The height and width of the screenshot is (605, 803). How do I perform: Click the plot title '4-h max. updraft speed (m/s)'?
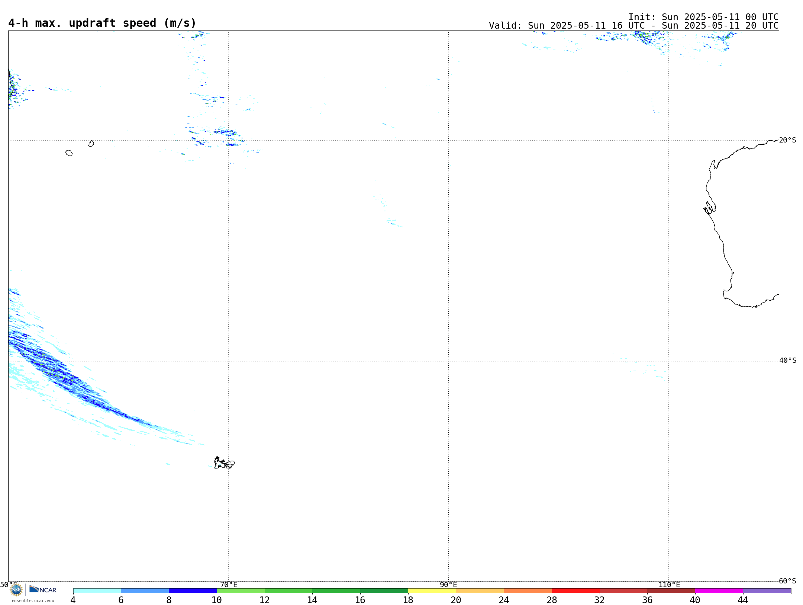(x=102, y=23)
